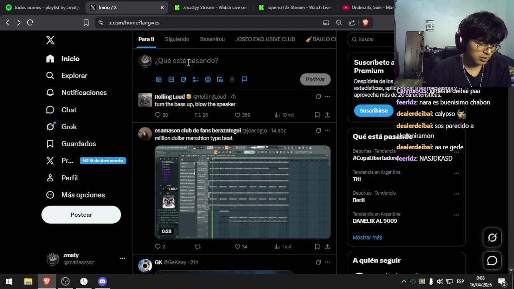514x289 pixels.
Task: Open Explorar in sidebar
Action: coord(67,75)
